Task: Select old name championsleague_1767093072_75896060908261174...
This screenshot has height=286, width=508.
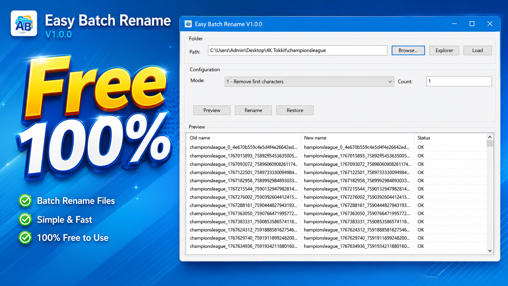Action: click(x=244, y=164)
